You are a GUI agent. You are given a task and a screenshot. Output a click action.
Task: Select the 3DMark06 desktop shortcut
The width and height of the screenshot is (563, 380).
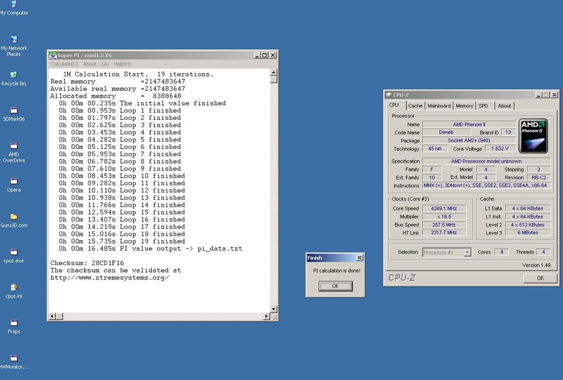pyautogui.click(x=14, y=114)
